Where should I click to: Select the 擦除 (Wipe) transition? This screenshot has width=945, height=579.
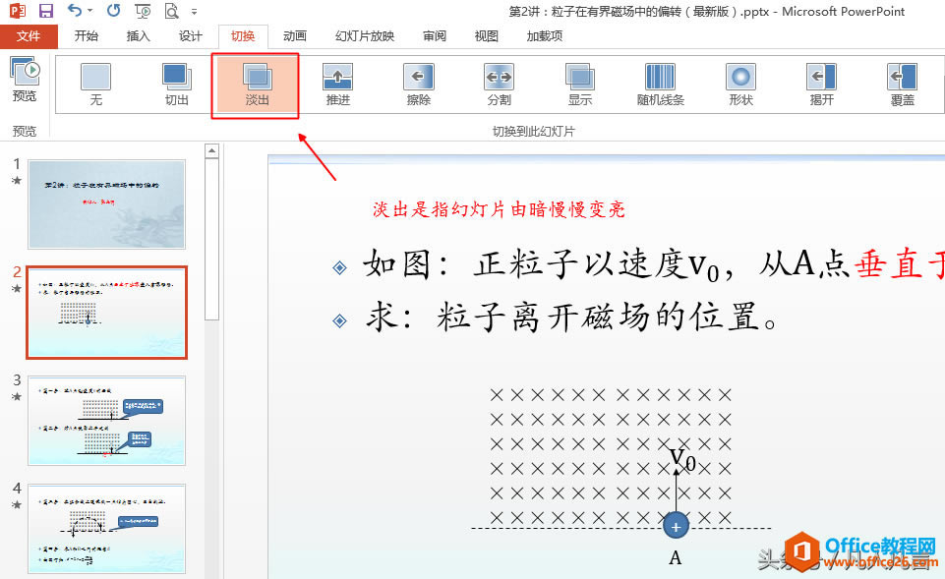click(x=418, y=85)
